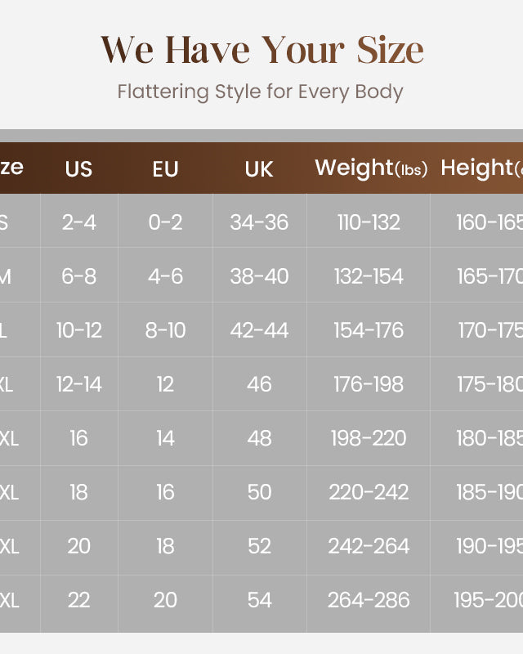523x654 pixels.
Task: Click the UK size 42-44 cell
Action: [x=259, y=330]
